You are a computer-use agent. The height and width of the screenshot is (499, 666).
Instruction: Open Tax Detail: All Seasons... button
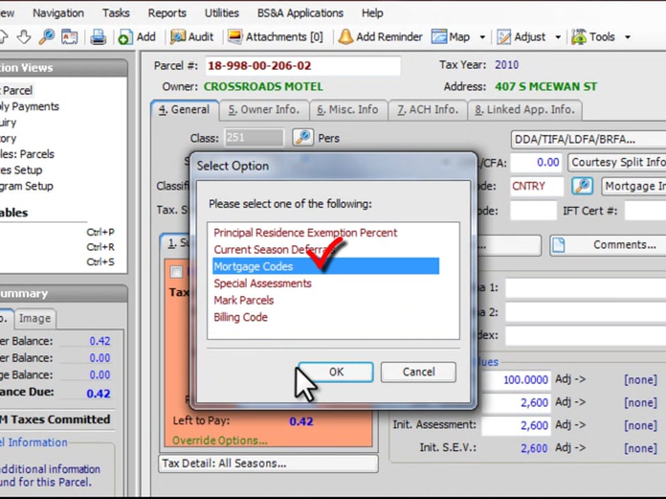268,464
